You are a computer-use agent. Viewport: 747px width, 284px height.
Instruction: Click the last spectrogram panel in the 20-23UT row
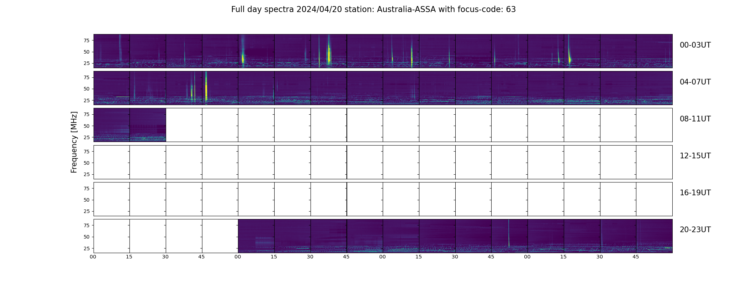click(654, 236)
